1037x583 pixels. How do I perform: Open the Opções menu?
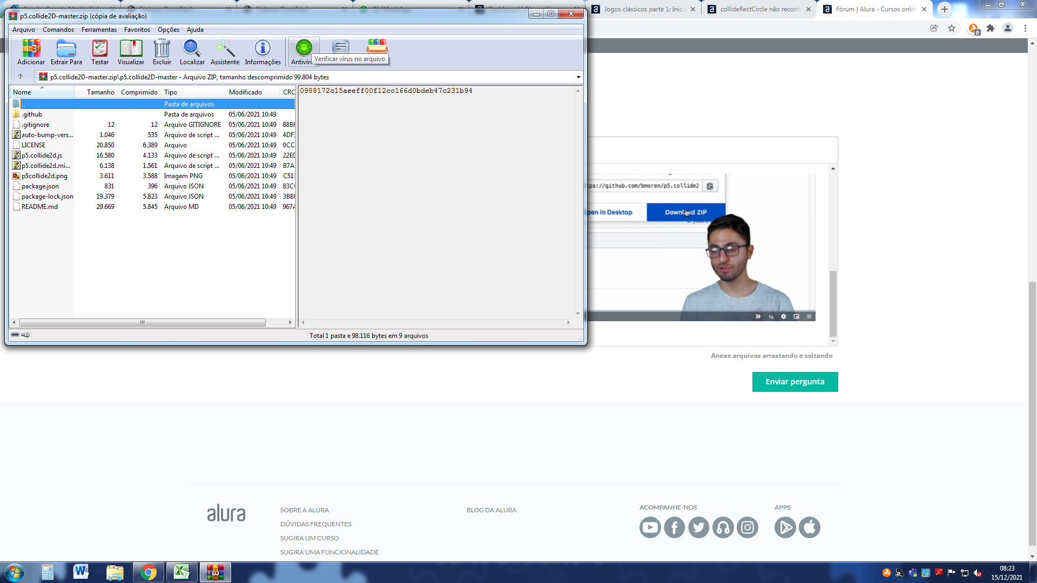[x=169, y=30]
